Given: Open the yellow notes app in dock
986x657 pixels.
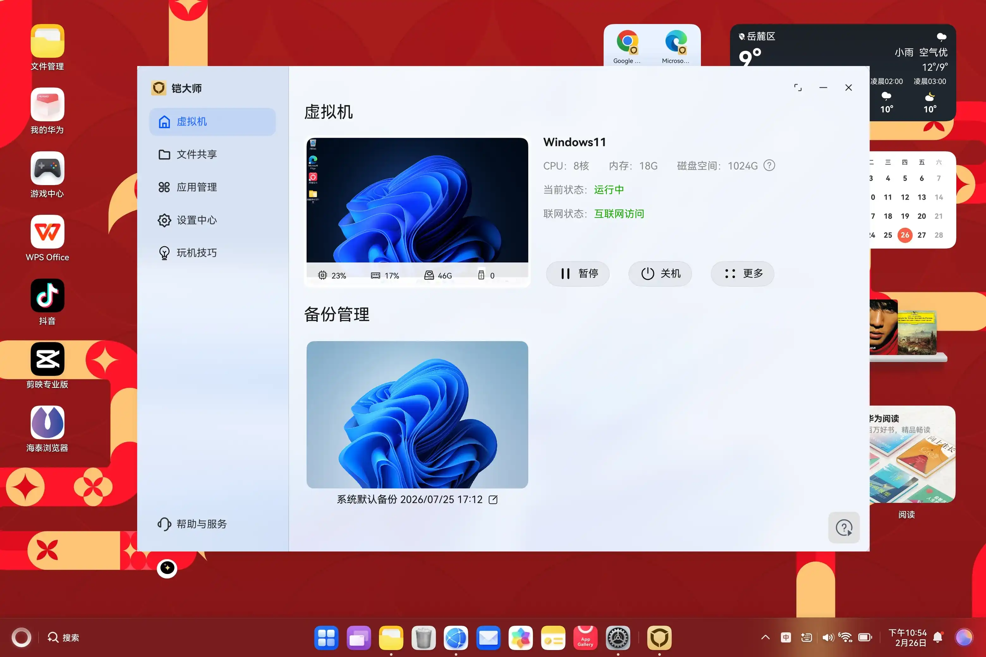Looking at the screenshot, I should (553, 638).
